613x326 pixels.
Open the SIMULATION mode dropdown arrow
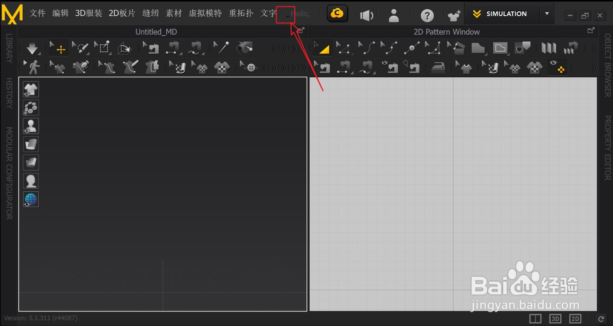coord(547,13)
